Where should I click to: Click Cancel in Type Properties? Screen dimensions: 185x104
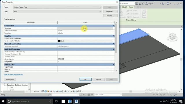(98, 79)
